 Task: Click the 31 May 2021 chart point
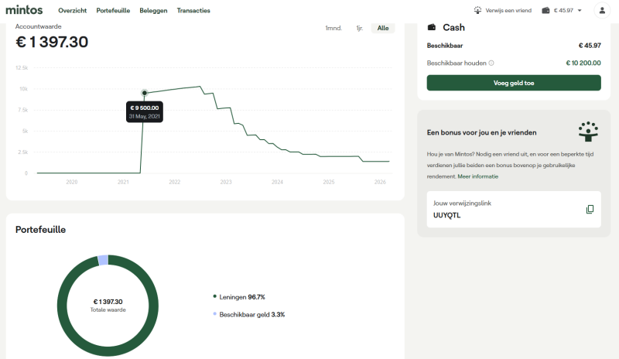pos(144,93)
